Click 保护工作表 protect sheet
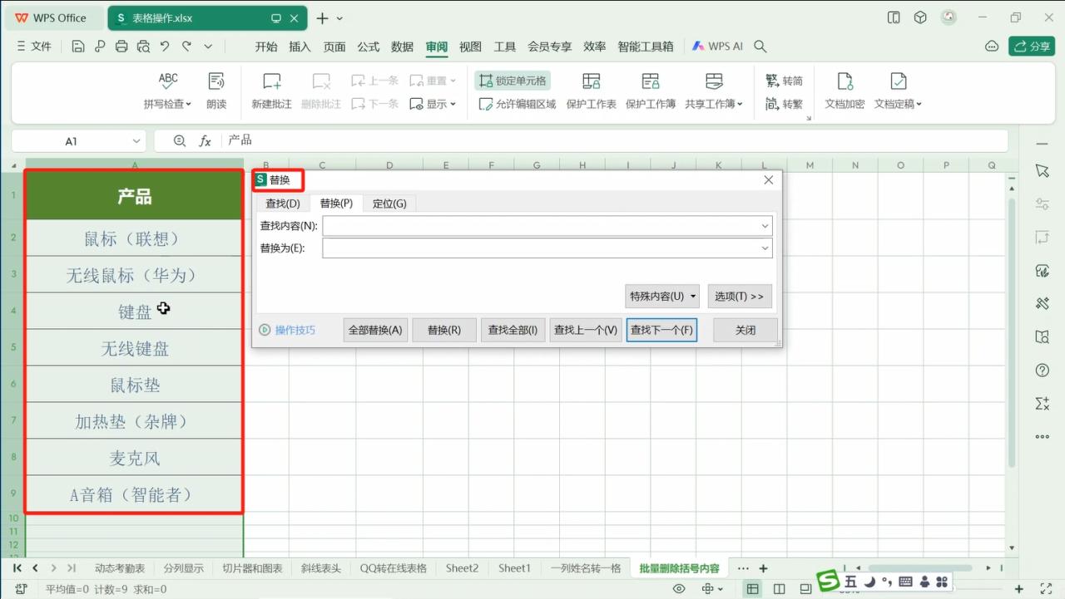This screenshot has width=1065, height=599. point(592,91)
